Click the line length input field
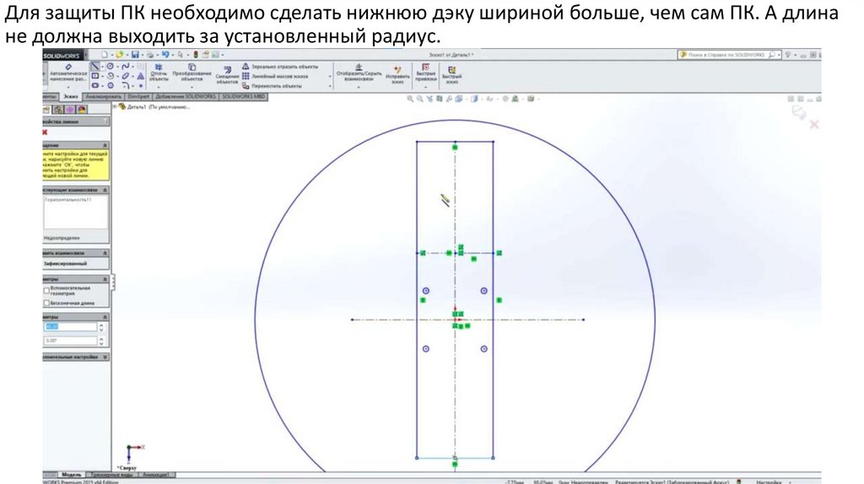The width and height of the screenshot is (864, 484). 71,326
